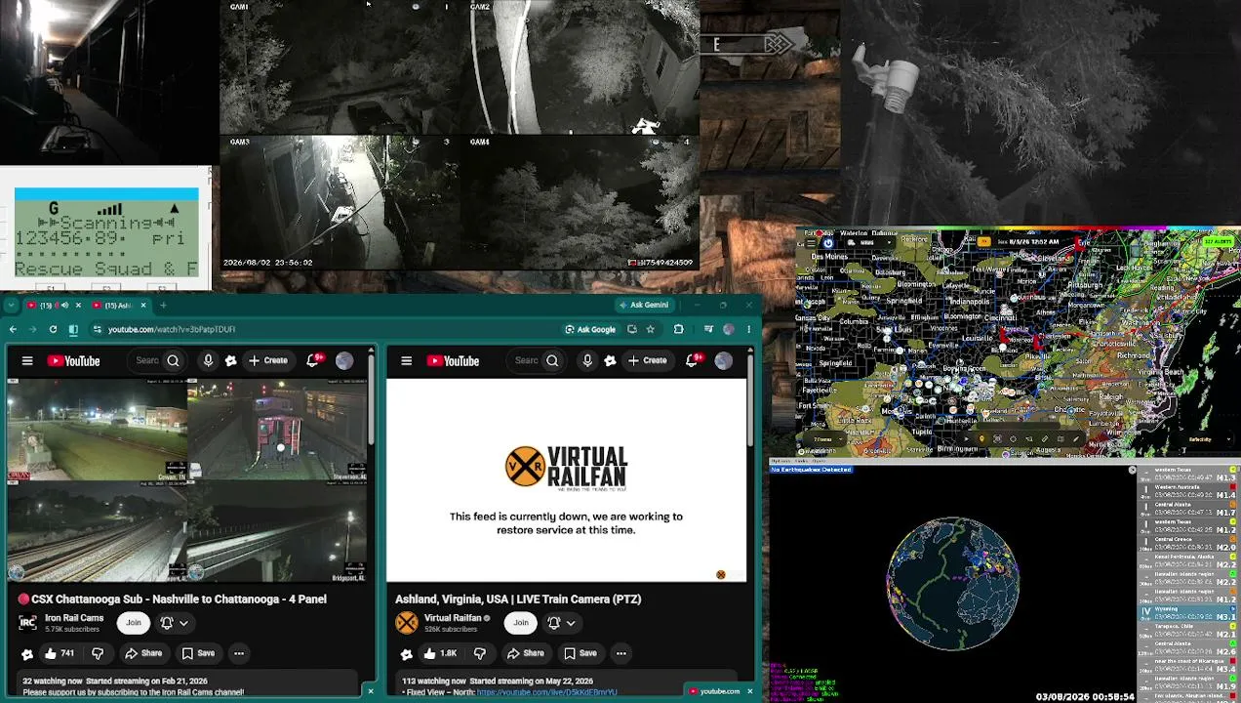Screen dimensions: 1241x703
Task: Save the CSX Chattanooga Sub video
Action: pyautogui.click(x=198, y=653)
